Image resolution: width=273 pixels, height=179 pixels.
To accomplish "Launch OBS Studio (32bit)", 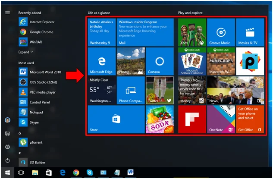I will [38, 82].
